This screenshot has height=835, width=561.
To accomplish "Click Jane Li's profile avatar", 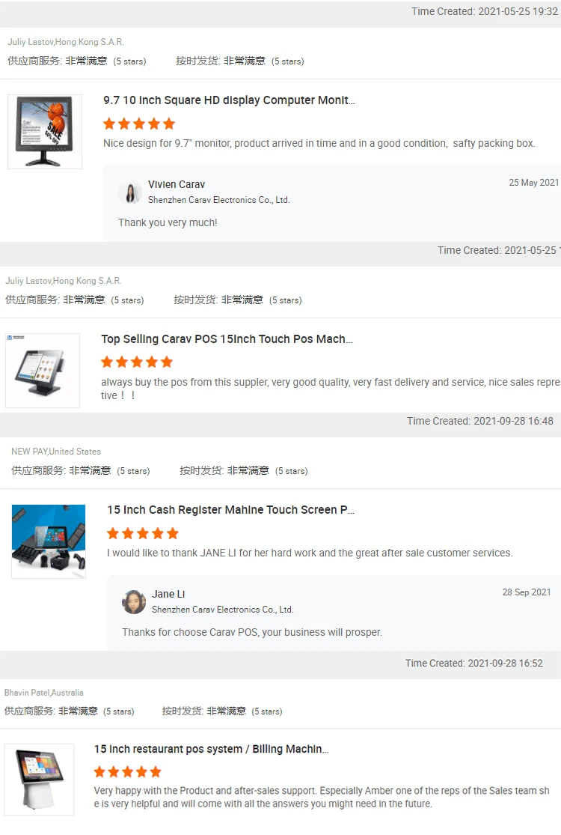I will 134,602.
